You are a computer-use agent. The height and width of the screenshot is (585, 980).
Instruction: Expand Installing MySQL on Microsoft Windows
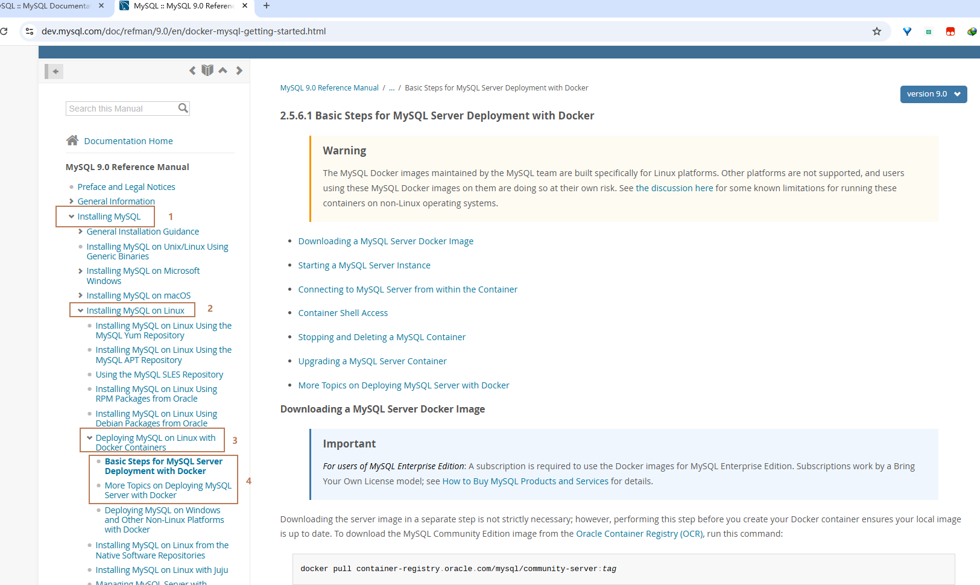80,271
